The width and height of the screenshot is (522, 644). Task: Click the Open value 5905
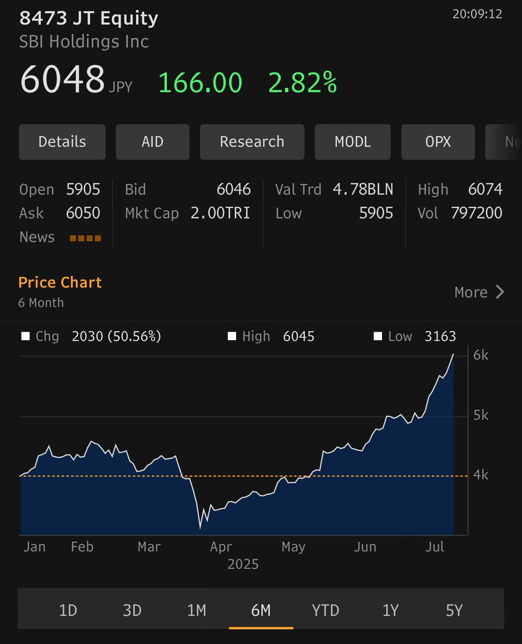[x=83, y=189]
